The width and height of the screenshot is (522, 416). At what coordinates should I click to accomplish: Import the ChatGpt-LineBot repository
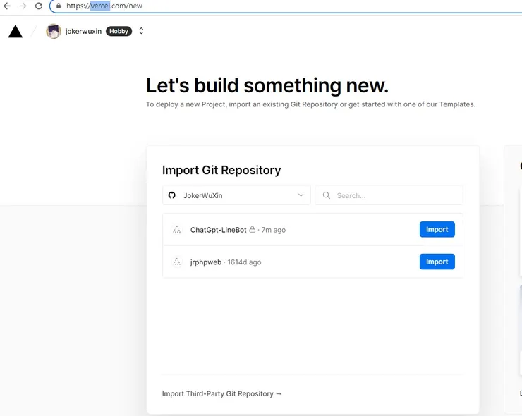pos(437,229)
